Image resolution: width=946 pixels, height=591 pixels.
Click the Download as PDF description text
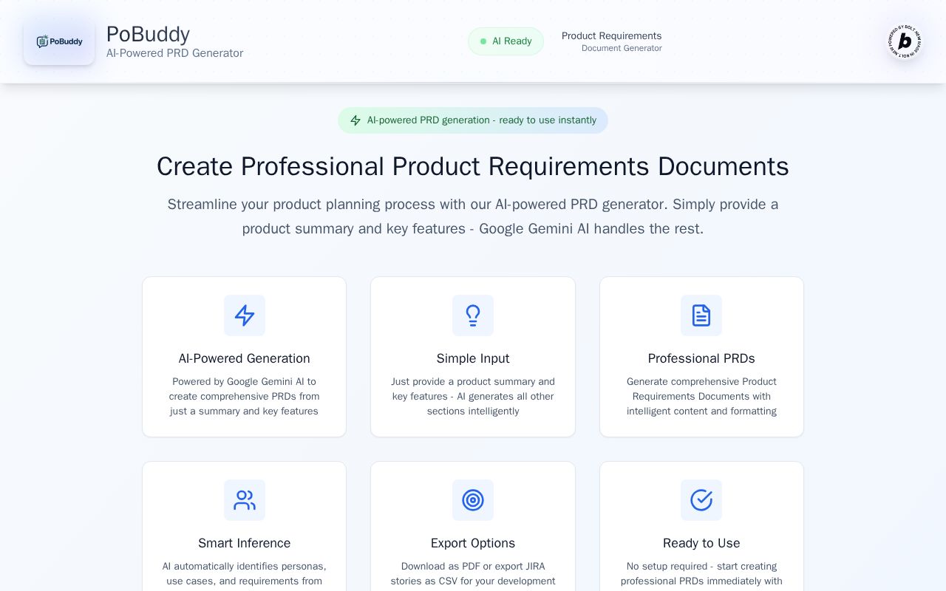point(473,574)
